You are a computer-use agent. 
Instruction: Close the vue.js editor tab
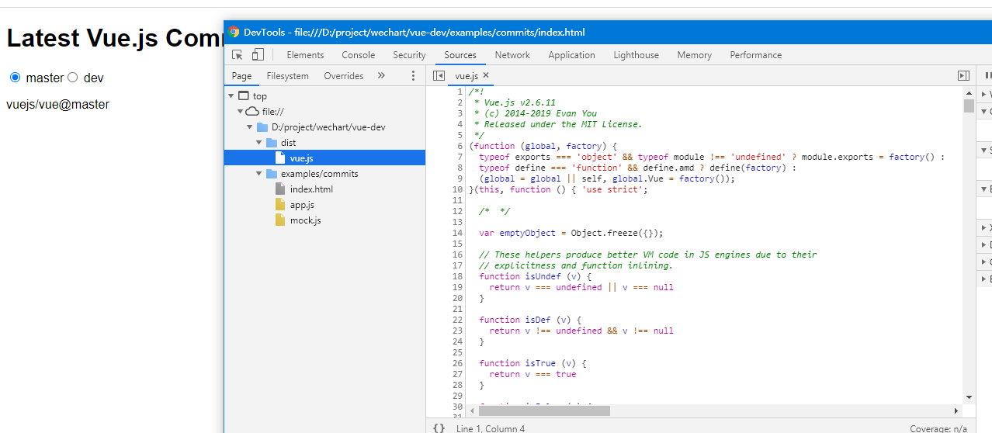(x=486, y=75)
